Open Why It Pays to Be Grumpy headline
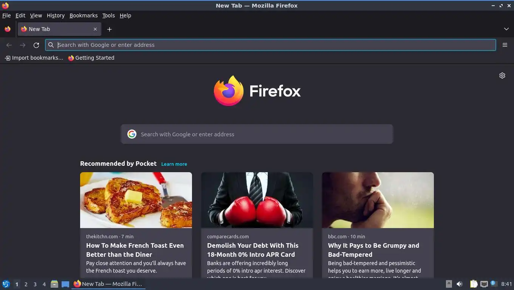The height and width of the screenshot is (290, 514). tap(373, 250)
